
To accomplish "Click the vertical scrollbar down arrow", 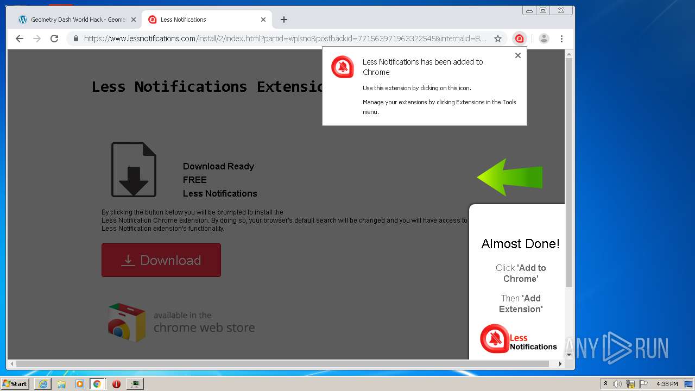I will (x=569, y=355).
